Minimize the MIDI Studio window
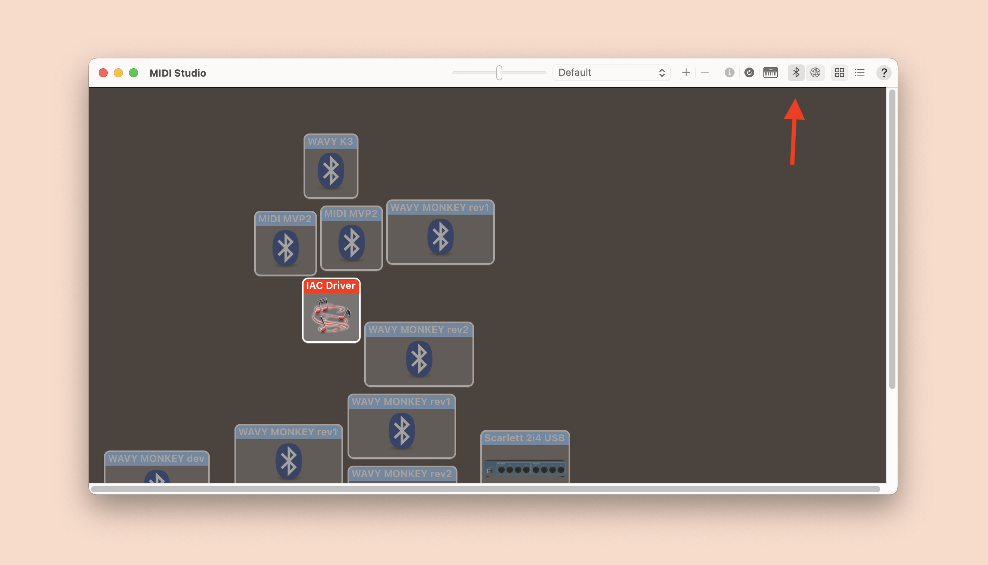 pos(118,73)
